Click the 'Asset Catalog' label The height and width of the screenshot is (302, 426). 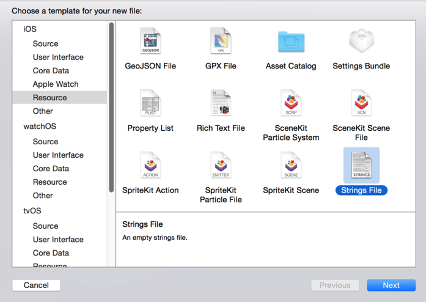[x=291, y=66]
